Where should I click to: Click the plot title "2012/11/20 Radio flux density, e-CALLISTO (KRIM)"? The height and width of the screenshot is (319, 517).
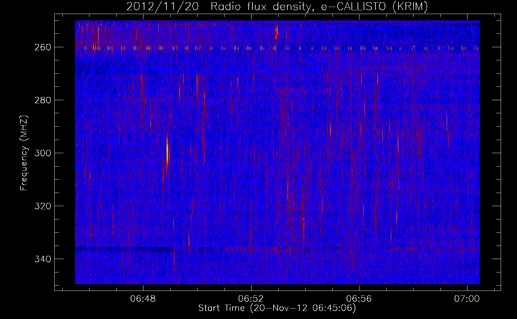tap(277, 7)
